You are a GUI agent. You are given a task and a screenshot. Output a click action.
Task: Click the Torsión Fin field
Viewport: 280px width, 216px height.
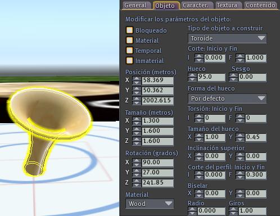click(x=256, y=118)
